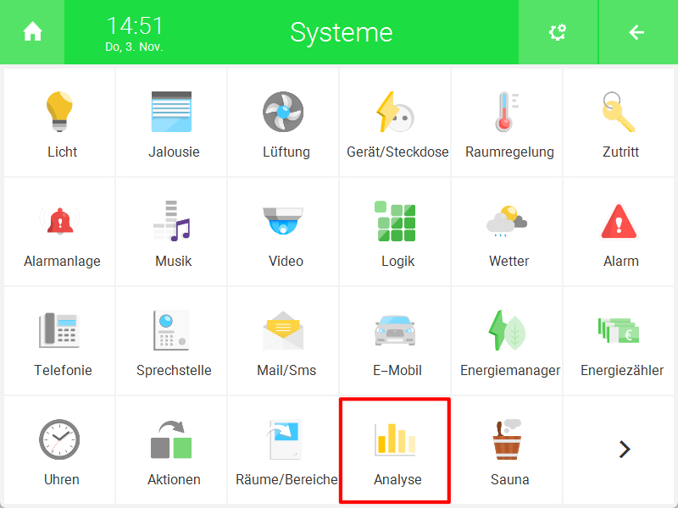Open the E-Mobil car tile

[x=395, y=341]
